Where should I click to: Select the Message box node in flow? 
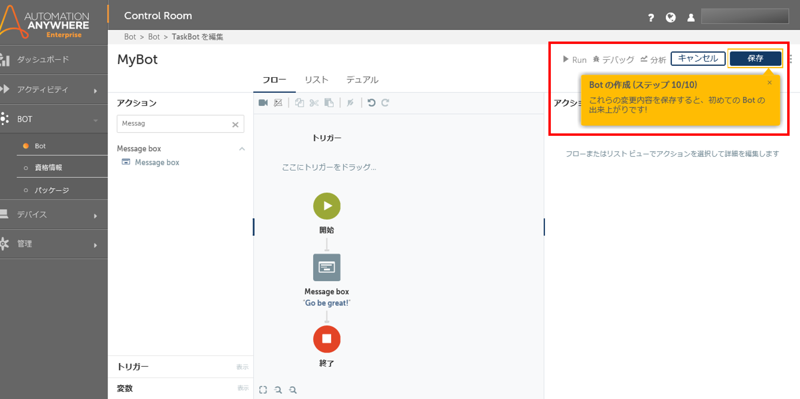click(327, 267)
